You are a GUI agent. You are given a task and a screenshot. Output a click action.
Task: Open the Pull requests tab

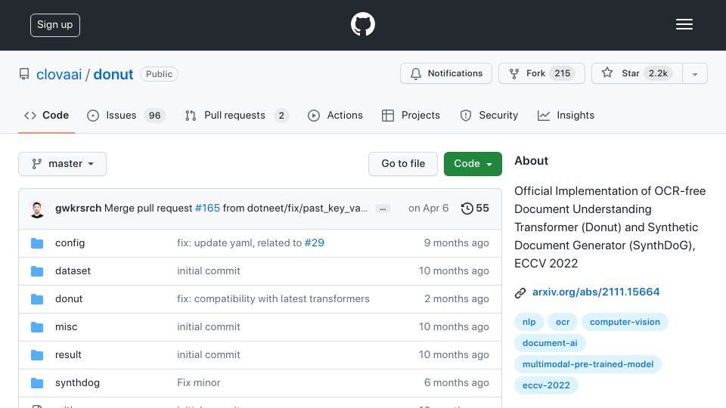point(237,115)
